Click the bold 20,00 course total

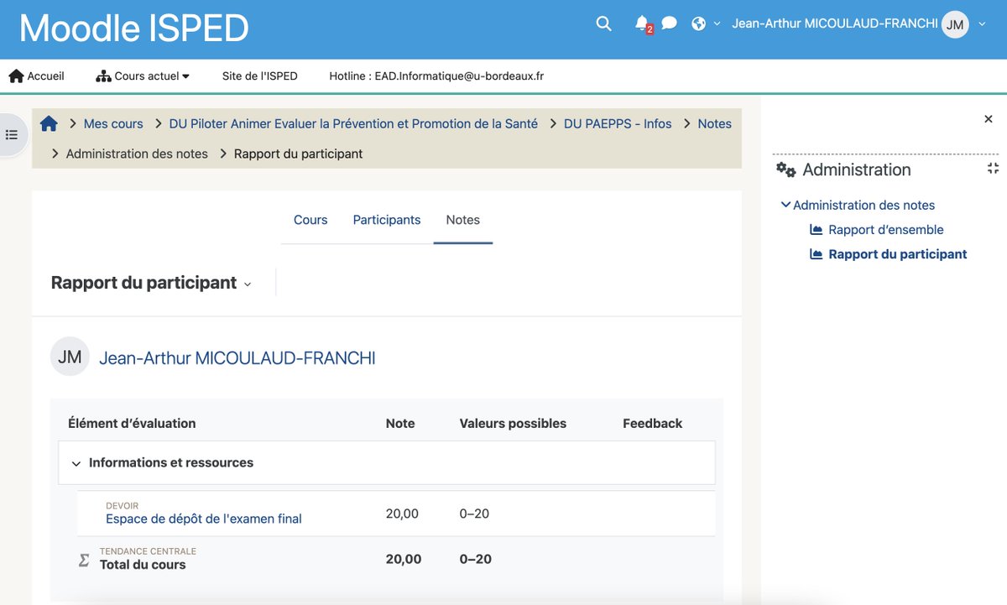click(x=404, y=559)
